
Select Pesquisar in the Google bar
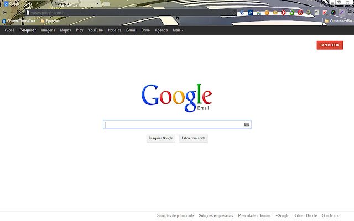tap(28, 30)
